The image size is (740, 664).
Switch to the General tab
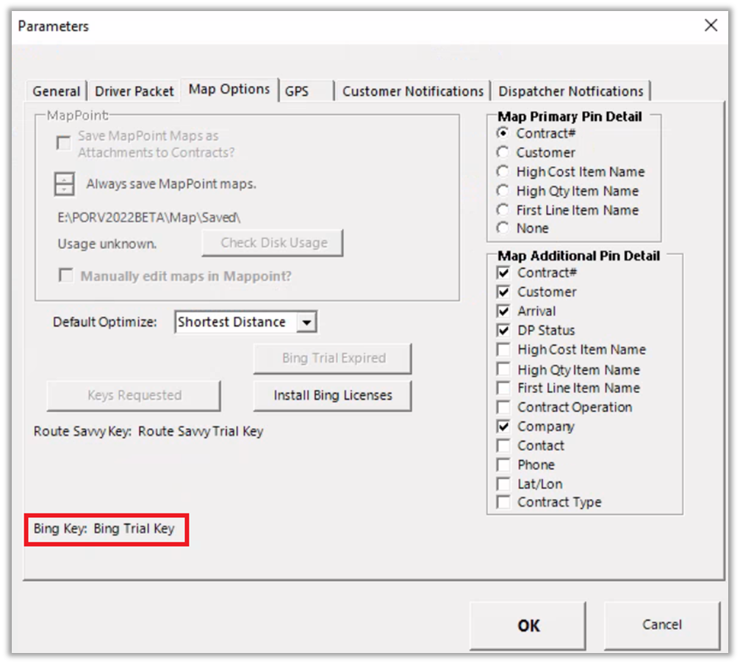click(57, 92)
